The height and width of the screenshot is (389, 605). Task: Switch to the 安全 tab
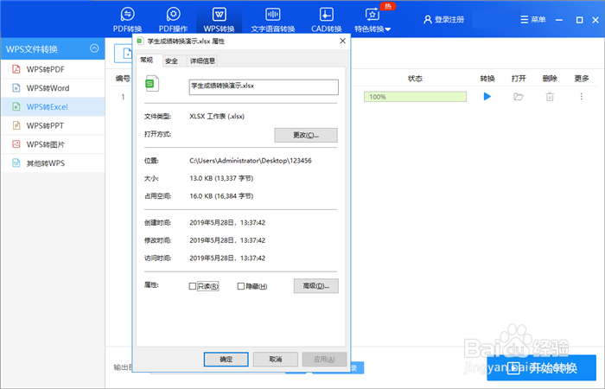click(x=171, y=61)
